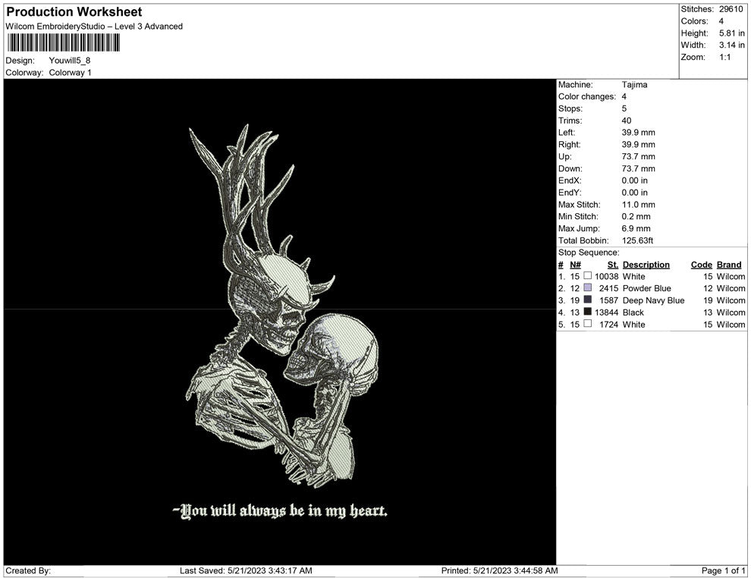
Task: Click the St. column header
Action: tap(612, 265)
